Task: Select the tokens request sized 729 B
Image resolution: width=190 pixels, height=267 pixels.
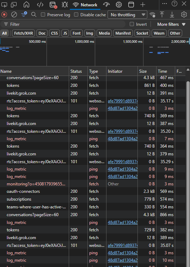Action: pos(93,230)
